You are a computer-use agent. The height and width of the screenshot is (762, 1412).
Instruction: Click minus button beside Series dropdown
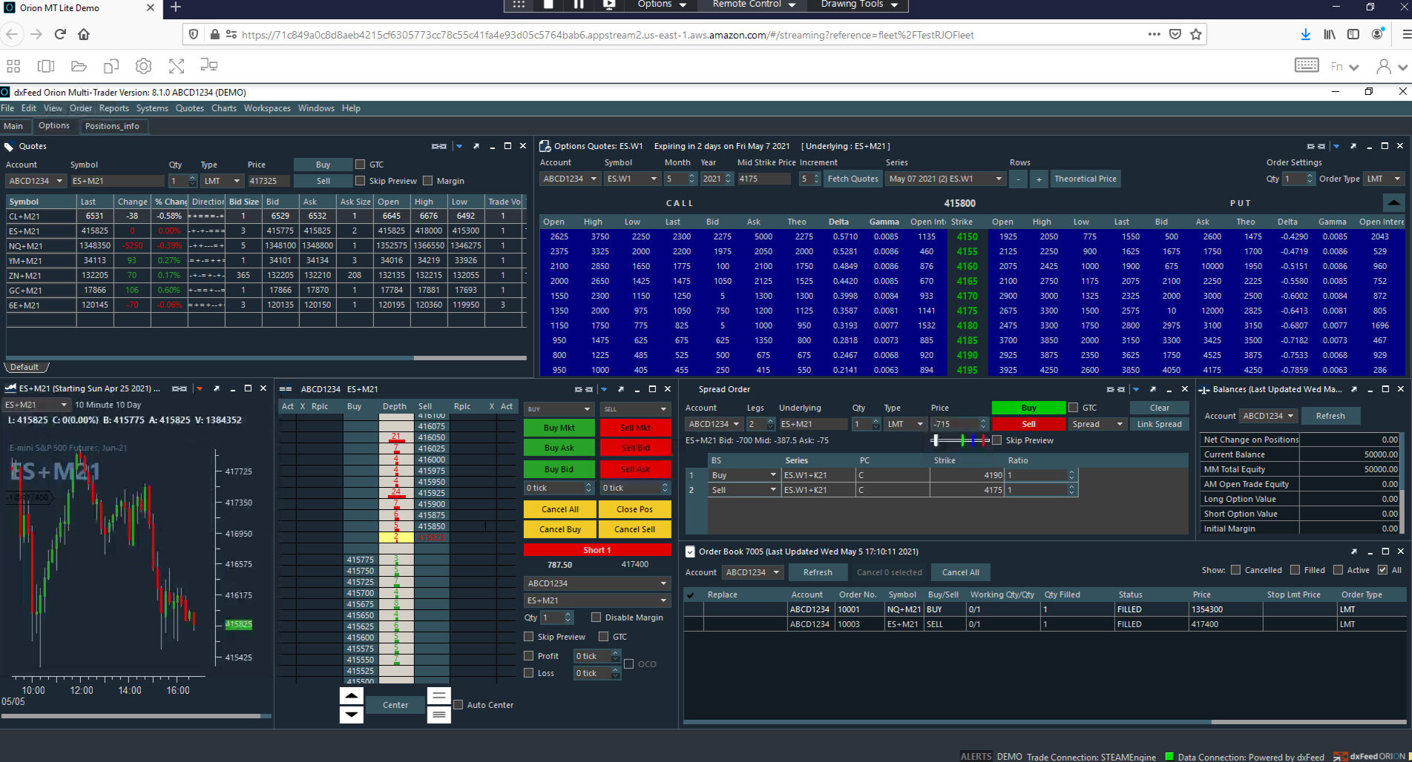point(1019,179)
